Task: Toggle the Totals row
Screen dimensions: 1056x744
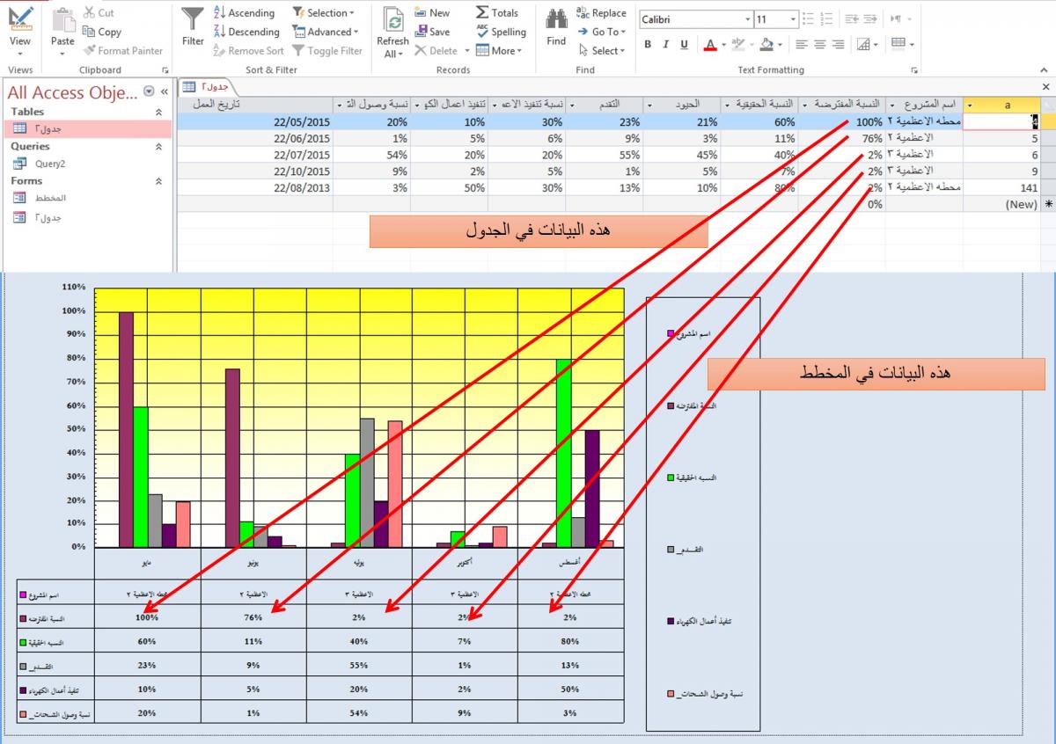Action: (497, 13)
